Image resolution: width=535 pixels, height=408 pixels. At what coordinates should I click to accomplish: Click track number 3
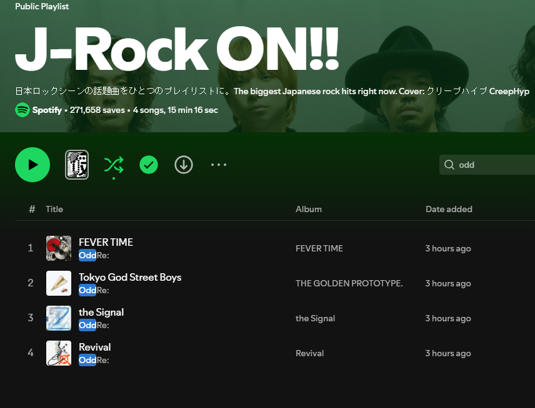coord(31,318)
